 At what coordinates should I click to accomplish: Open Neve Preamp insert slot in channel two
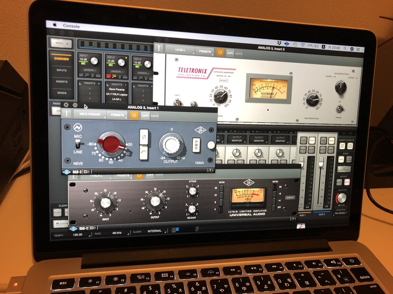click(x=117, y=90)
